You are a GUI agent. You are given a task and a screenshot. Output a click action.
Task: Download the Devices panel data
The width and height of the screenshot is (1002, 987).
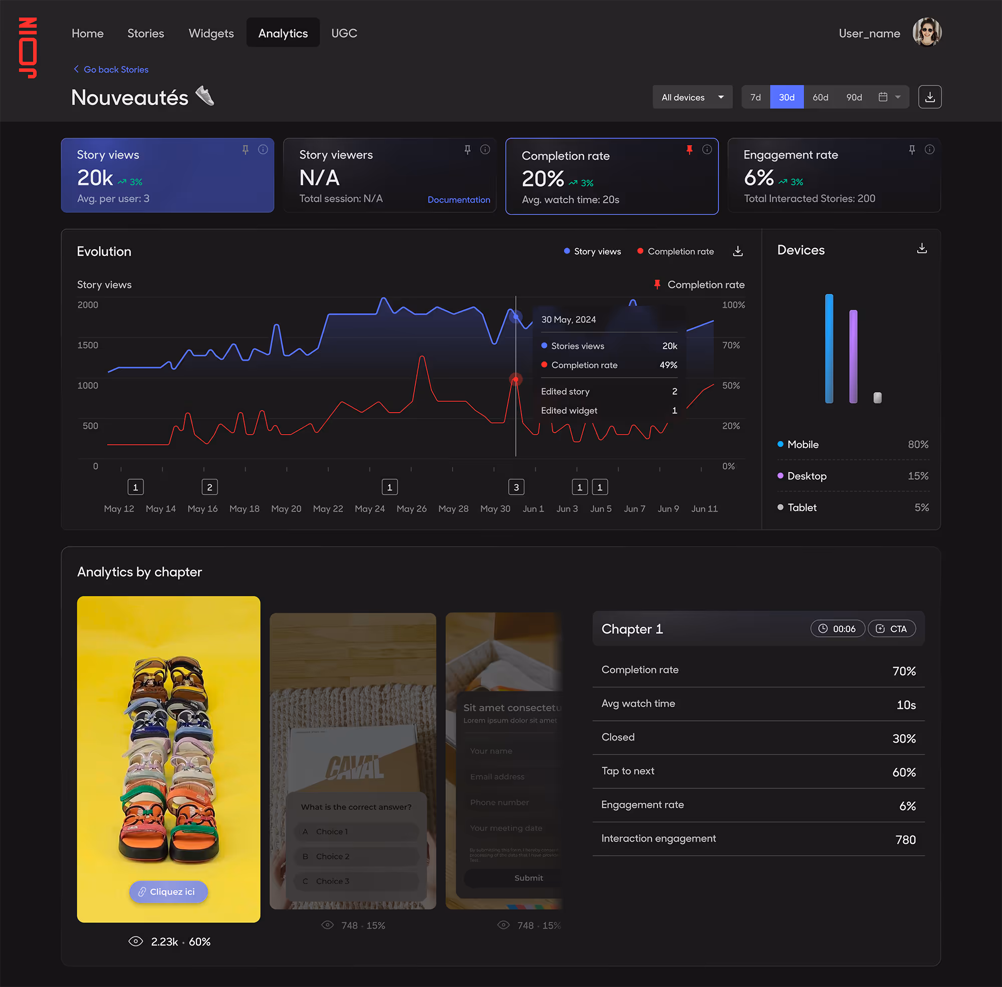pos(922,248)
